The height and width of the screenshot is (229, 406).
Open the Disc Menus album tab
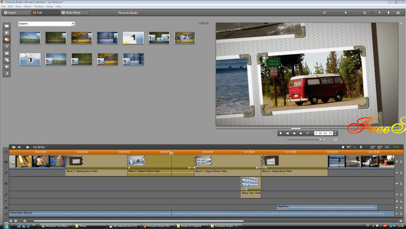[x=7, y=60]
